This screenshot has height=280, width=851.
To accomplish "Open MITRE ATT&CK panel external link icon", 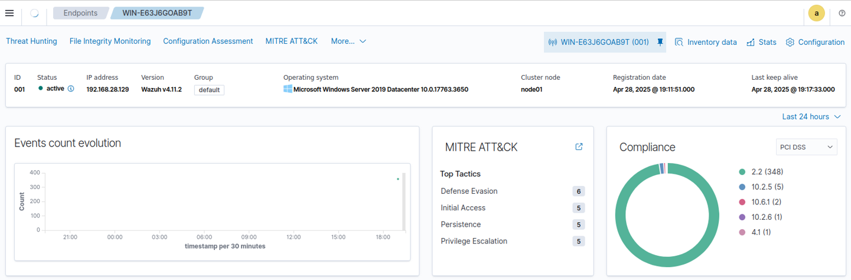I will (x=579, y=146).
